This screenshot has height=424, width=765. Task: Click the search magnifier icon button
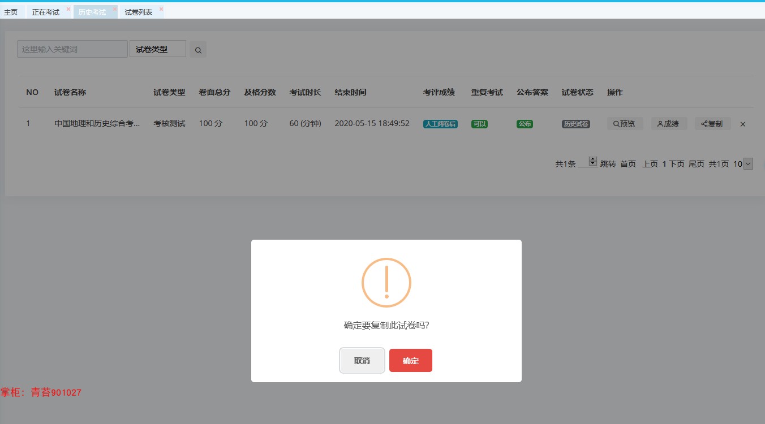point(198,50)
